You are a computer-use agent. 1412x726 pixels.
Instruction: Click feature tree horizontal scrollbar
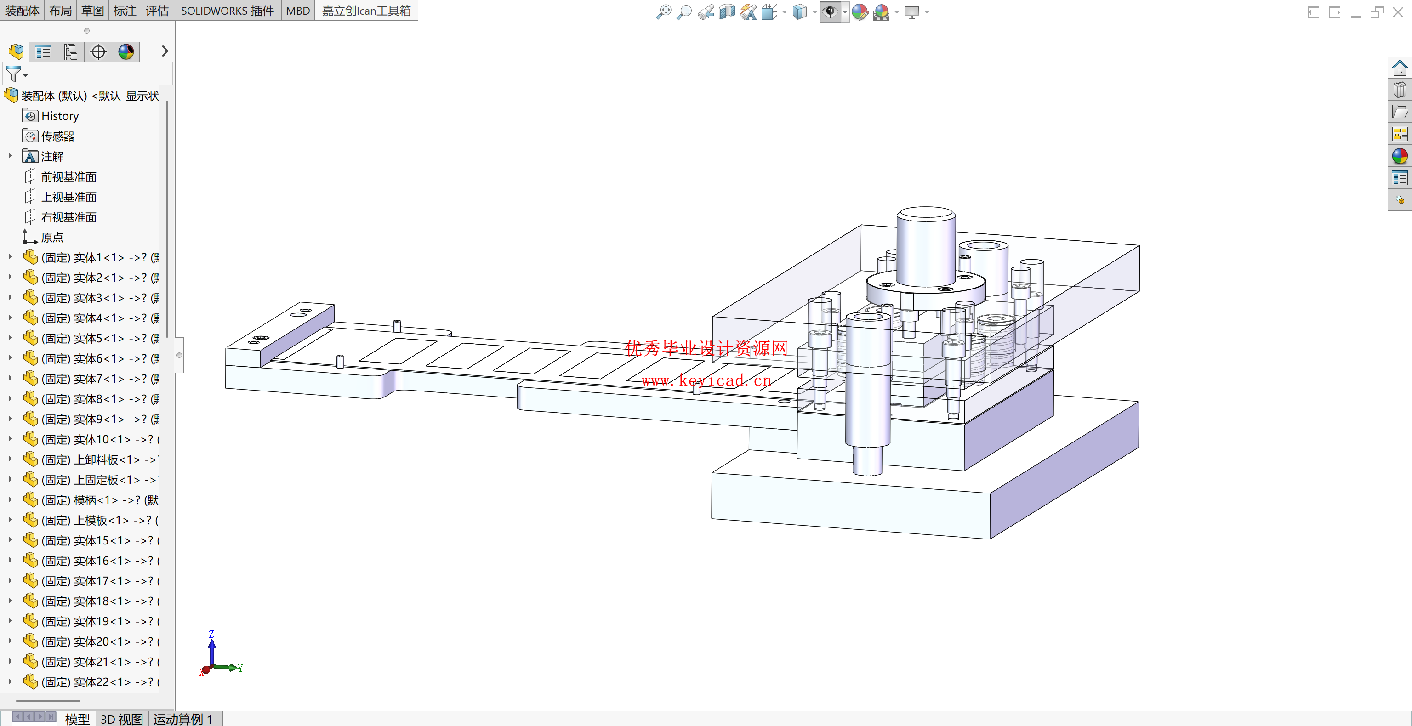48,700
